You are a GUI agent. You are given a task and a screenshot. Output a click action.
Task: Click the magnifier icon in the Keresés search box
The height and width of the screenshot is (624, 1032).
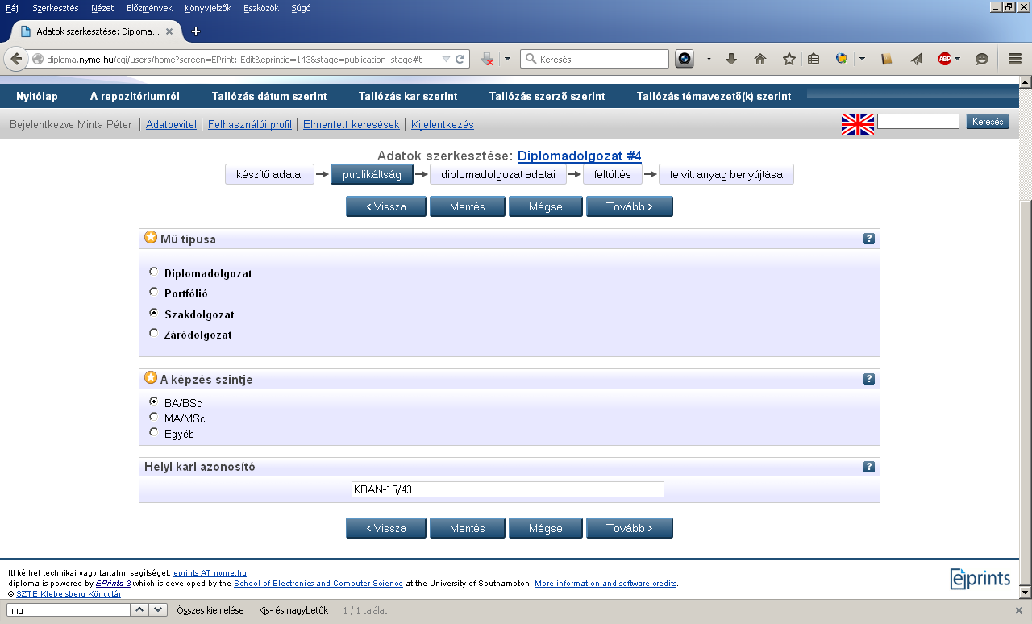(x=531, y=59)
